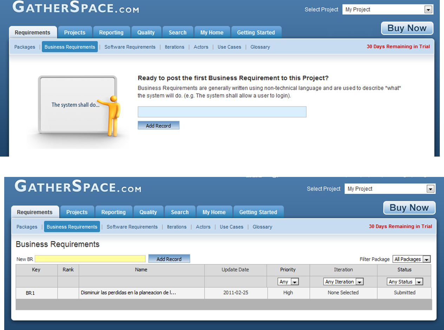This screenshot has width=444, height=330.
Task: Click GatherSpace.com logo in the top screenshot
Action: tap(76, 7)
